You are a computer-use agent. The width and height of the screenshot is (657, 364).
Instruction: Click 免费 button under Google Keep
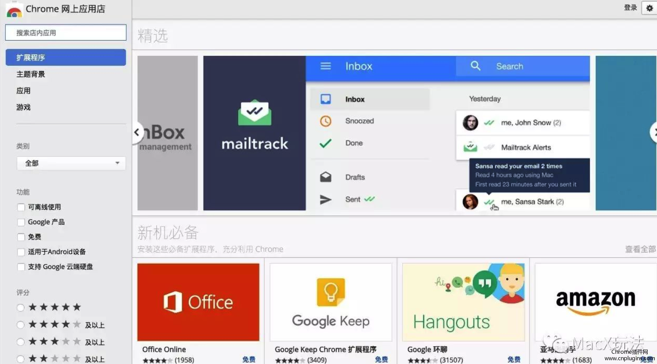point(381,360)
